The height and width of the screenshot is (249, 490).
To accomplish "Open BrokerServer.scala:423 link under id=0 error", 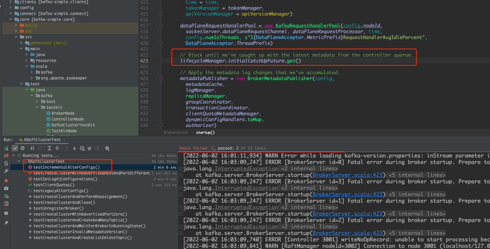I will (x=347, y=175).
